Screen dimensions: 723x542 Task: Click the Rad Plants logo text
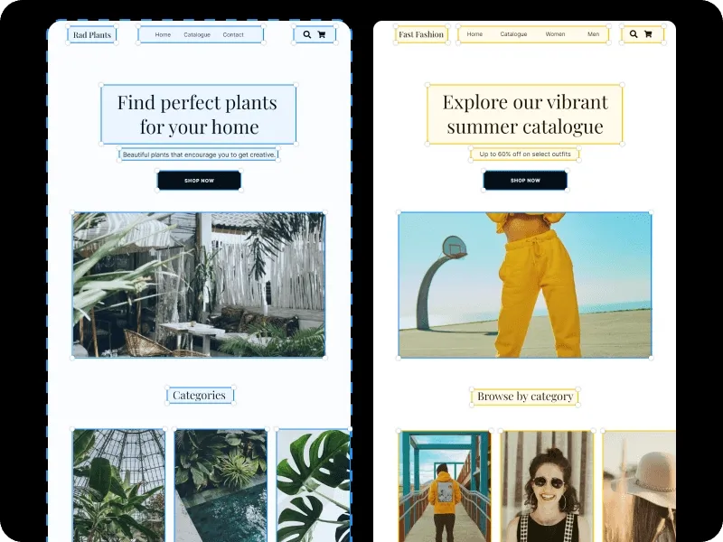[92, 35]
